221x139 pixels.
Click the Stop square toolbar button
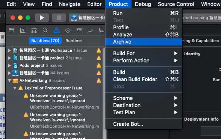click(59, 18)
